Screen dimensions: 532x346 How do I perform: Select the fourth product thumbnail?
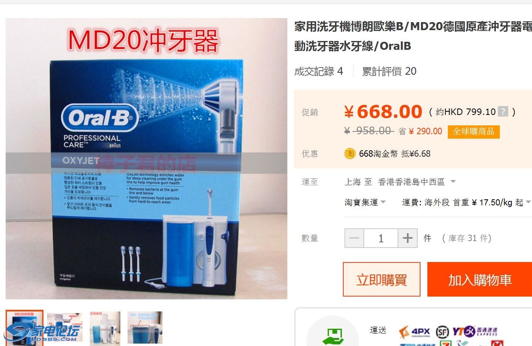(145, 328)
